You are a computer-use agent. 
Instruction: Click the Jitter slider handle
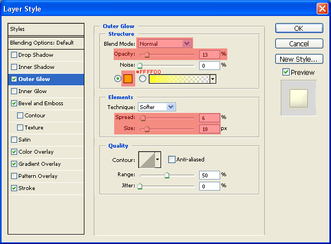140,186
